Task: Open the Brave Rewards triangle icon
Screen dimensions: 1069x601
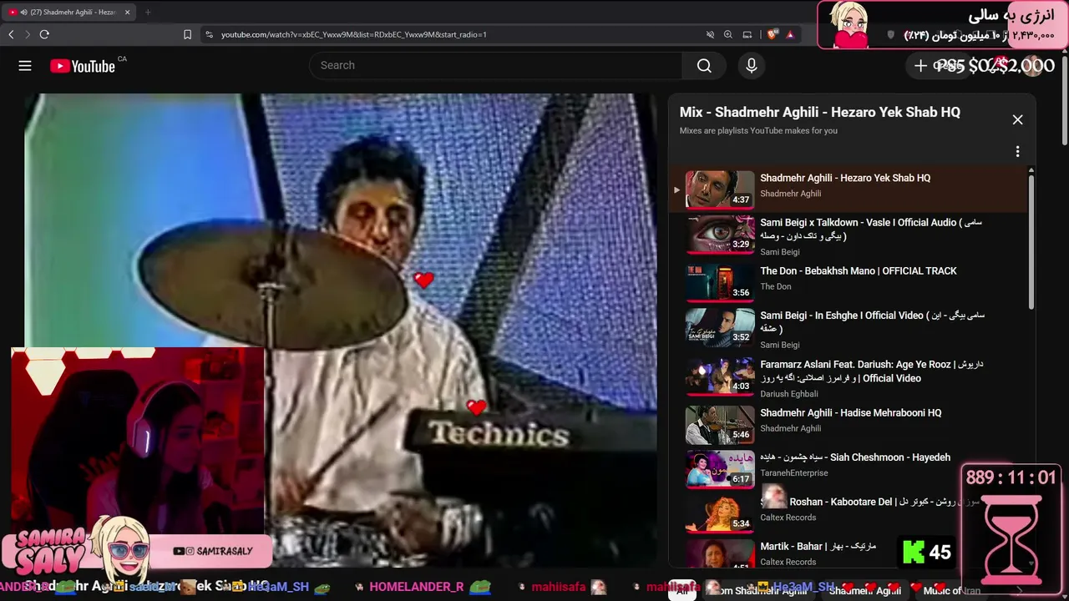Action: click(790, 34)
